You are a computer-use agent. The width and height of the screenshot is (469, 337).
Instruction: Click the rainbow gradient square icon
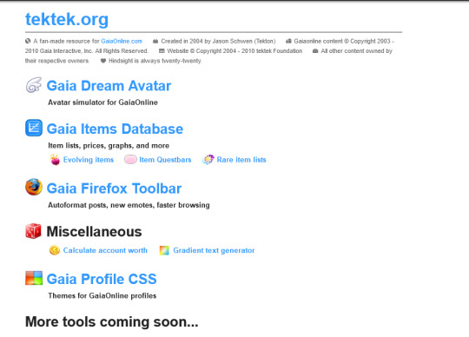164,250
